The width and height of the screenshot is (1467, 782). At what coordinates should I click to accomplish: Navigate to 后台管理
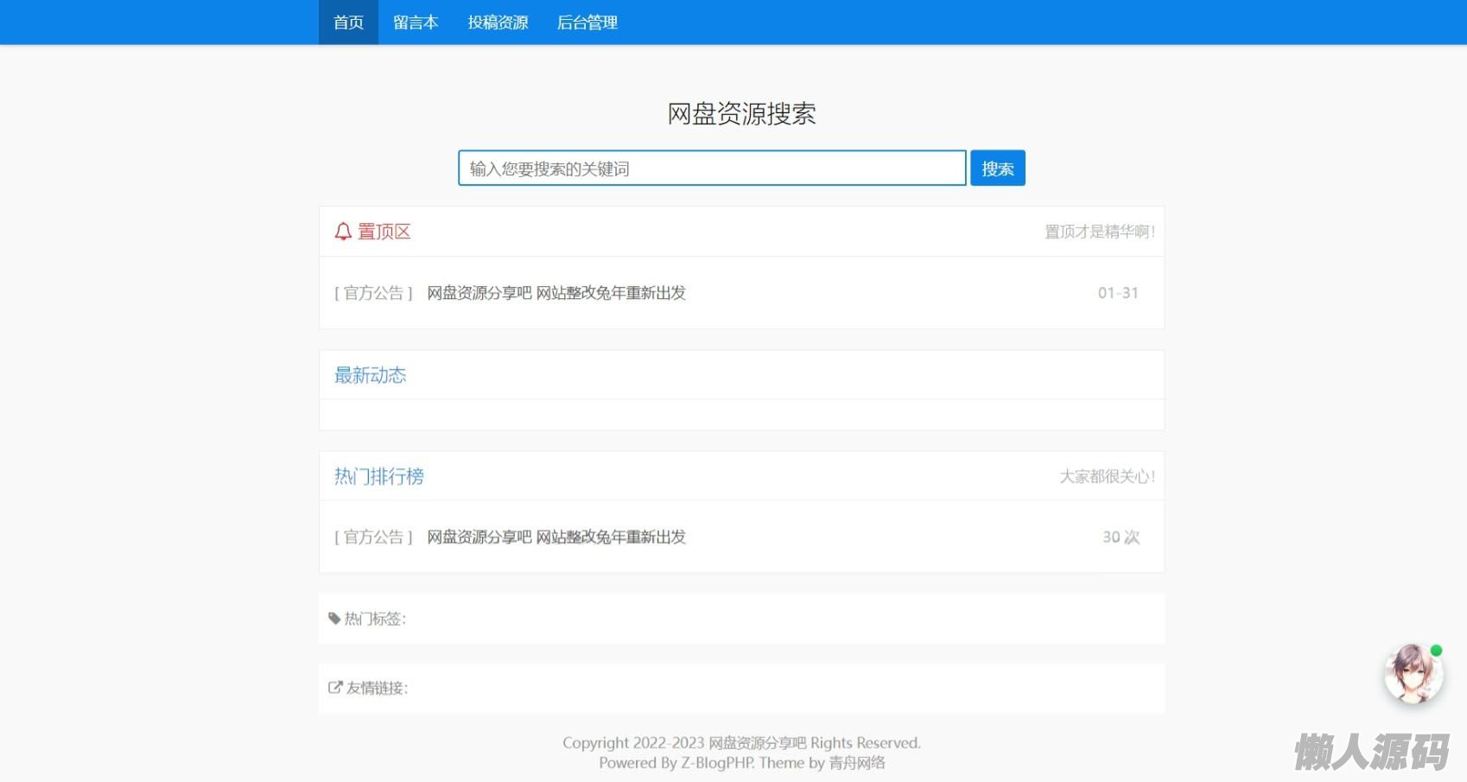click(587, 22)
